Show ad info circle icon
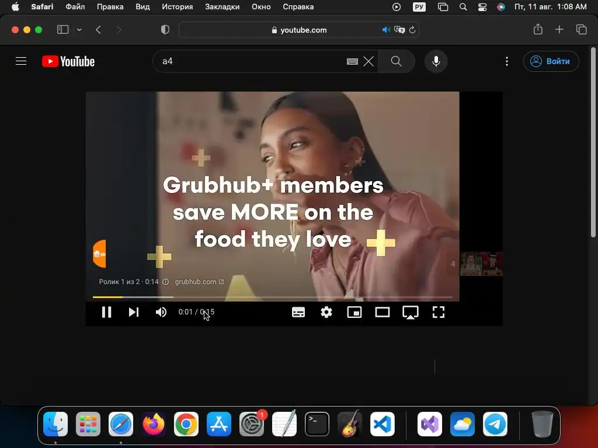 165,282
